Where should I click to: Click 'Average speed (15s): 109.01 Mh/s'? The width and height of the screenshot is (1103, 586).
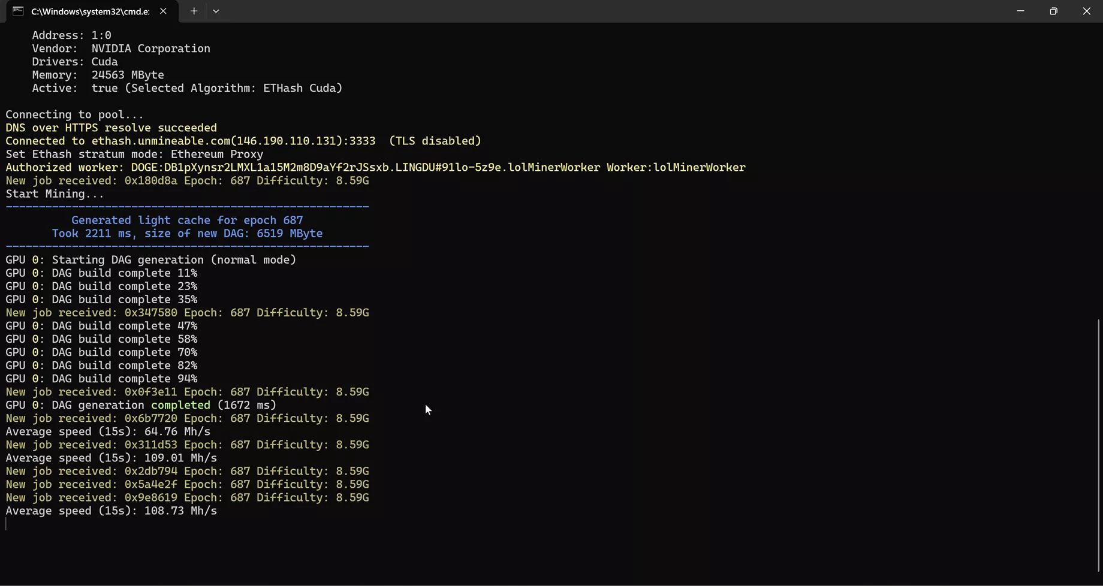click(111, 457)
